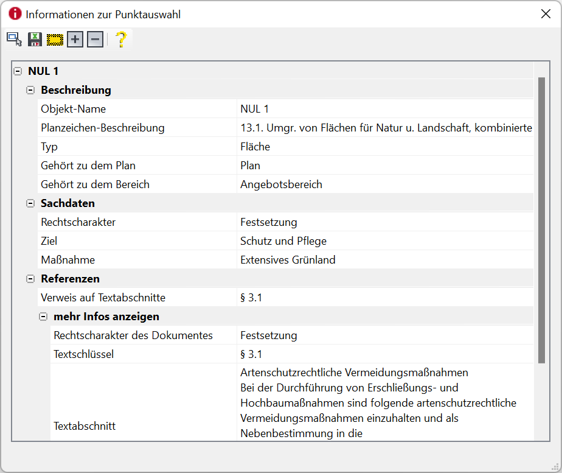Expand all entries with the plus icon
The image size is (562, 473).
tap(75, 40)
